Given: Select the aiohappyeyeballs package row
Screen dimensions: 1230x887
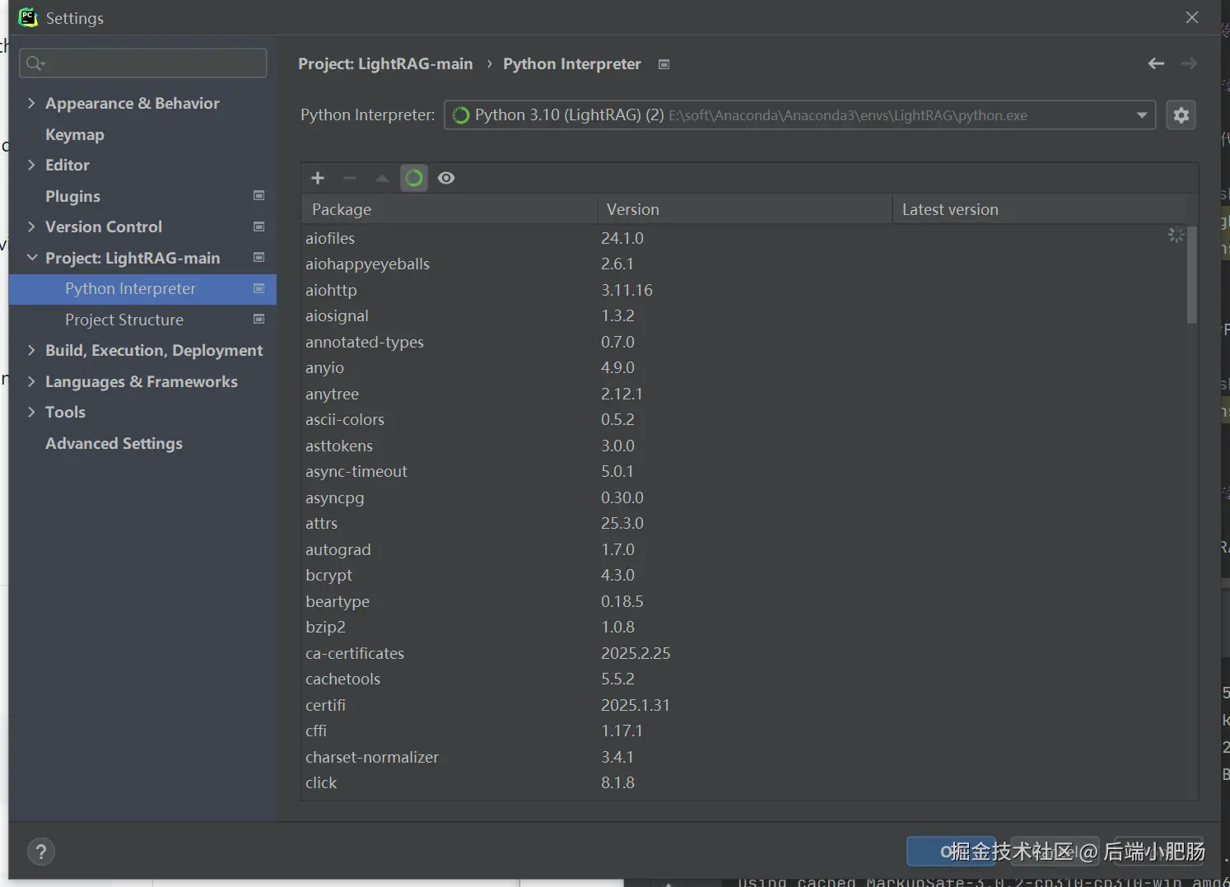Looking at the screenshot, I should (x=744, y=264).
